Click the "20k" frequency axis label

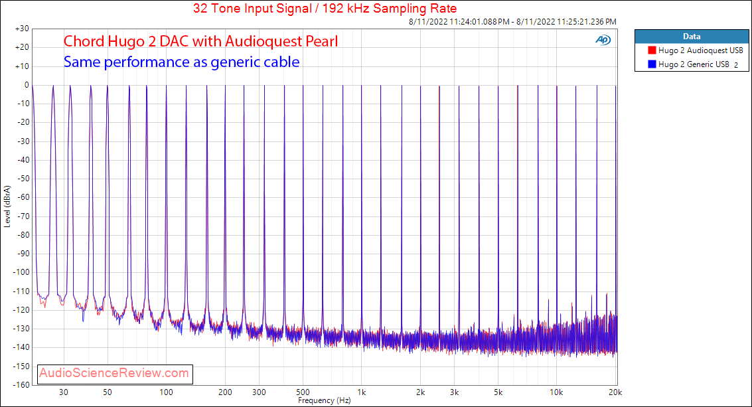(615, 392)
